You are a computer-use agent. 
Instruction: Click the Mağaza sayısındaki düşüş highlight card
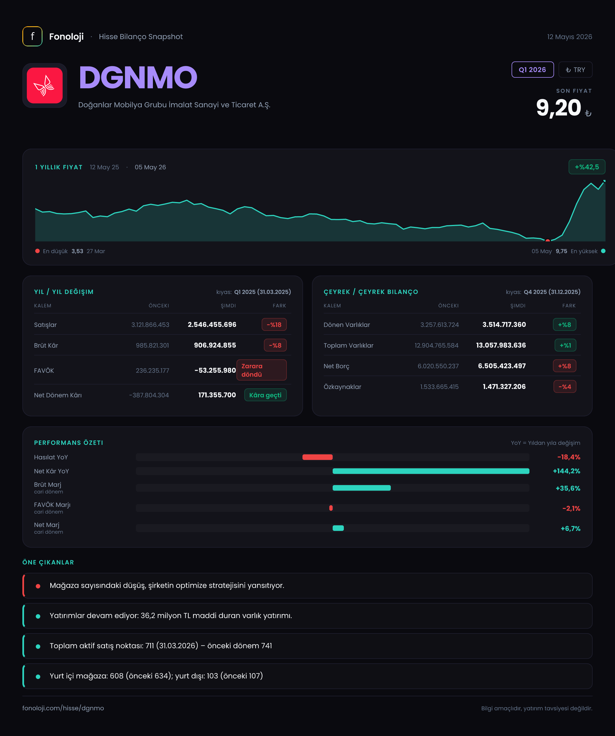tap(307, 586)
